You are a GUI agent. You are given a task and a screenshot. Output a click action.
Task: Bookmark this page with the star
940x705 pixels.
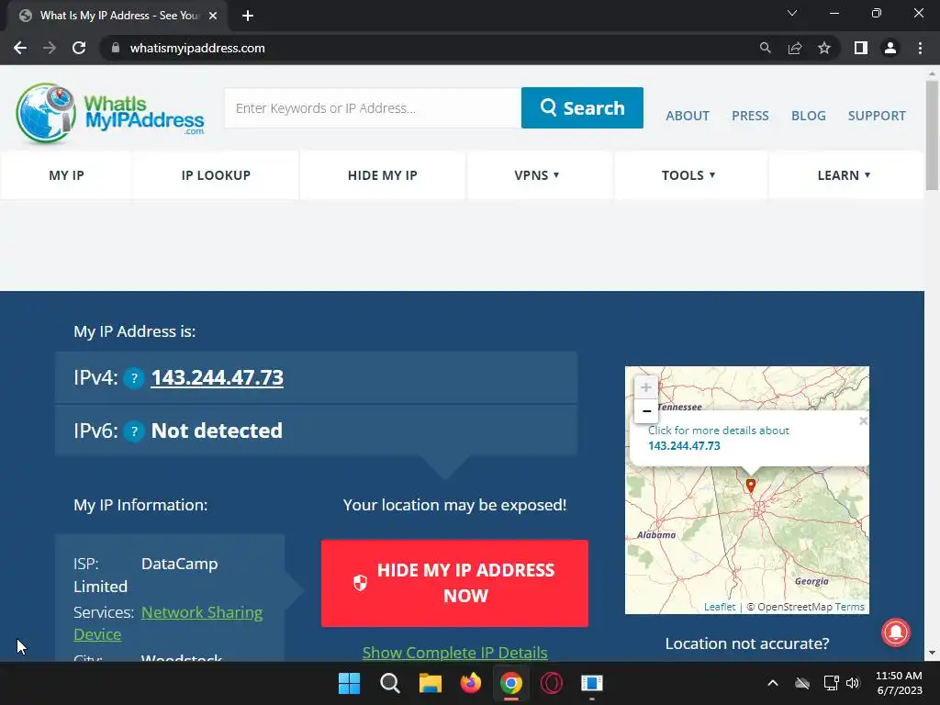(x=824, y=48)
